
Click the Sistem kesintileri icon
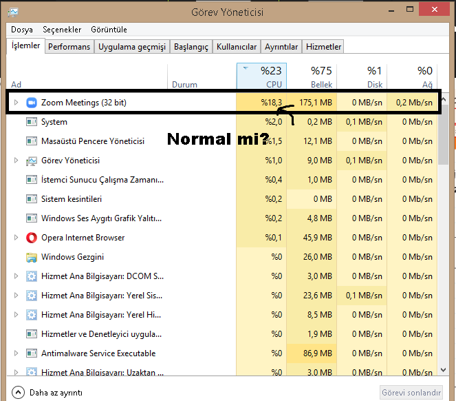[x=32, y=199]
